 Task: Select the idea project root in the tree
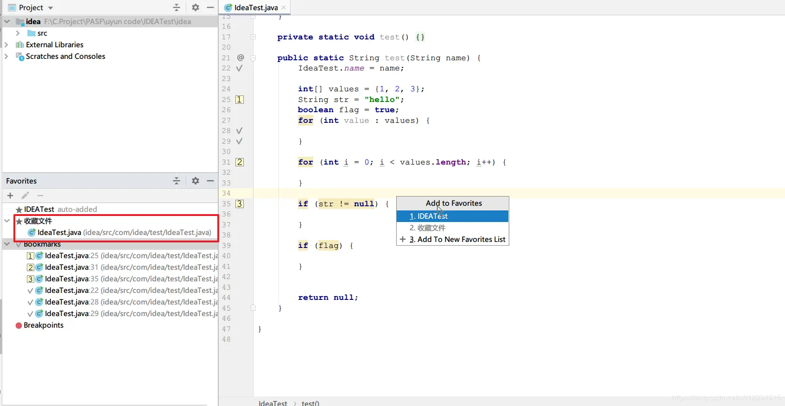110,21
